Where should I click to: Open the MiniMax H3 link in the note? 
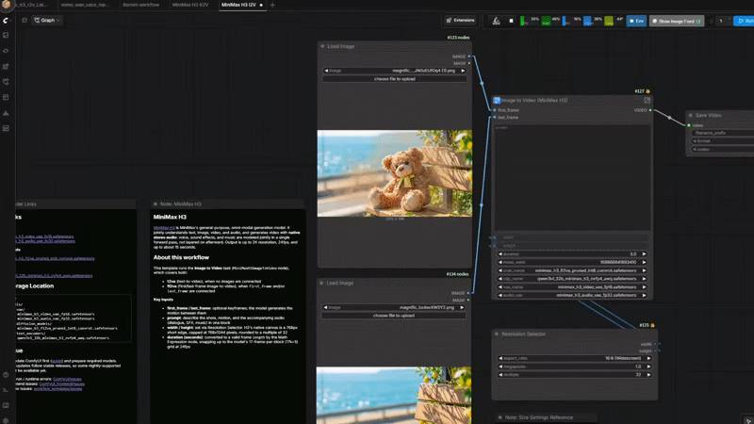click(x=164, y=228)
